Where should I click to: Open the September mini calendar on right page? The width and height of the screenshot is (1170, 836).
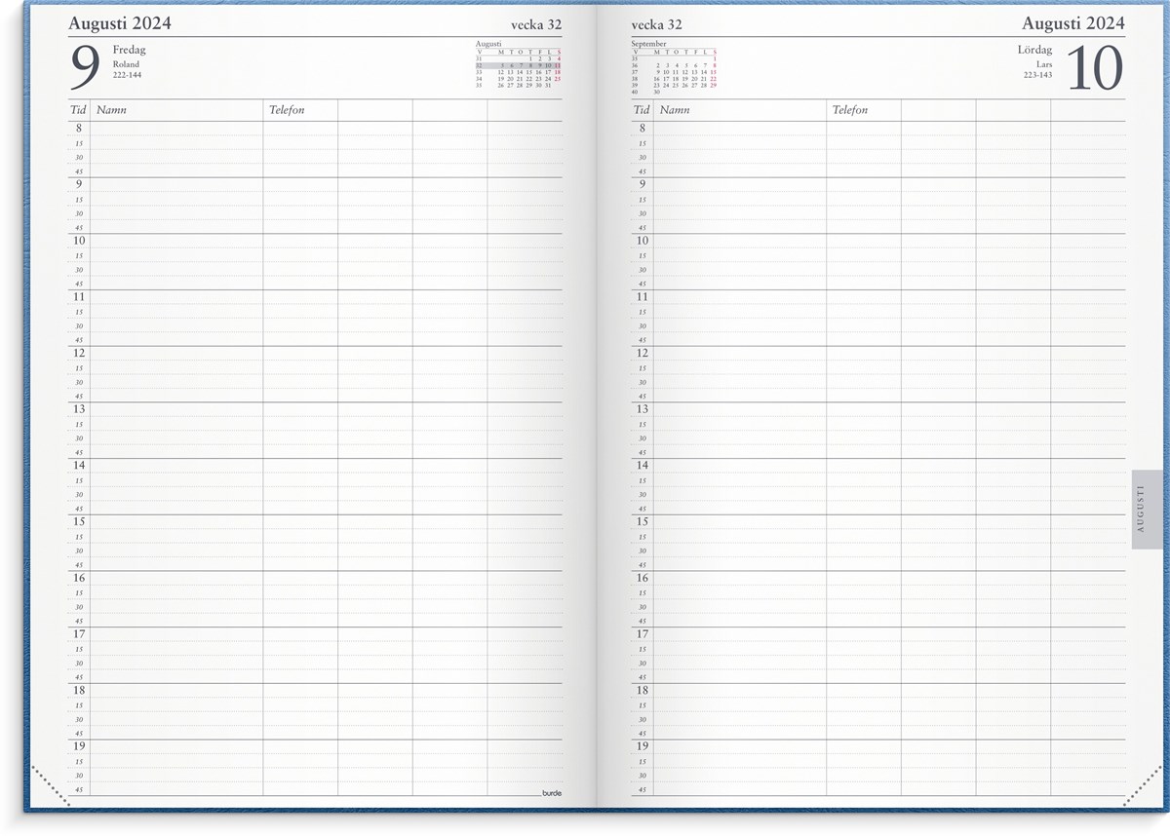(x=674, y=66)
